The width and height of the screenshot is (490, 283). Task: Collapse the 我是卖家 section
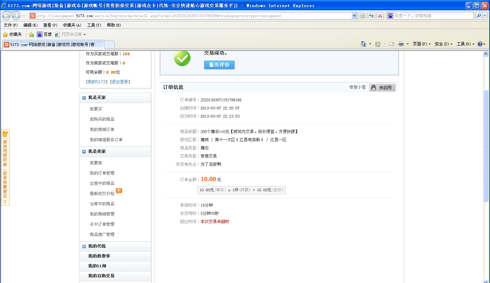point(84,152)
